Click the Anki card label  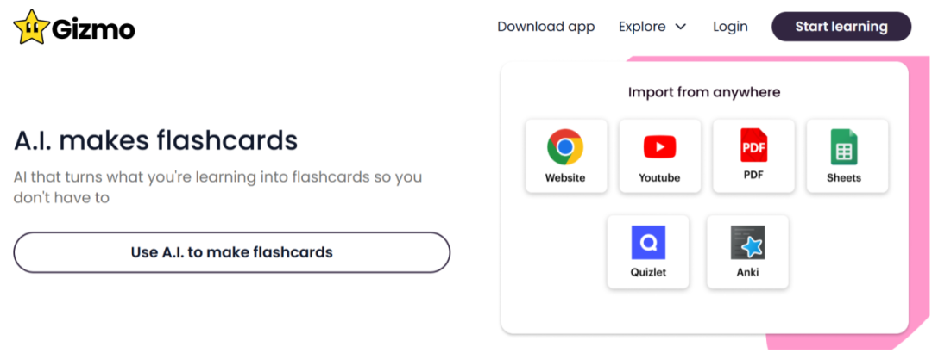pyautogui.click(x=747, y=274)
